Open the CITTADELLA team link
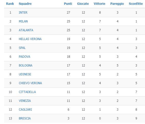This screenshot has width=145, height=124. click(27, 92)
